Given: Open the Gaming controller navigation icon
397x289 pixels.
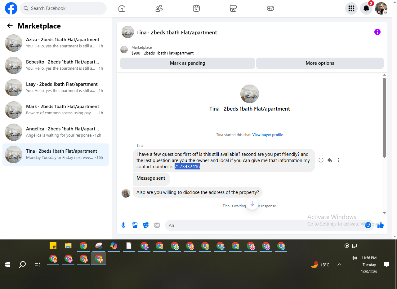Looking at the screenshot, I should (x=270, y=8).
